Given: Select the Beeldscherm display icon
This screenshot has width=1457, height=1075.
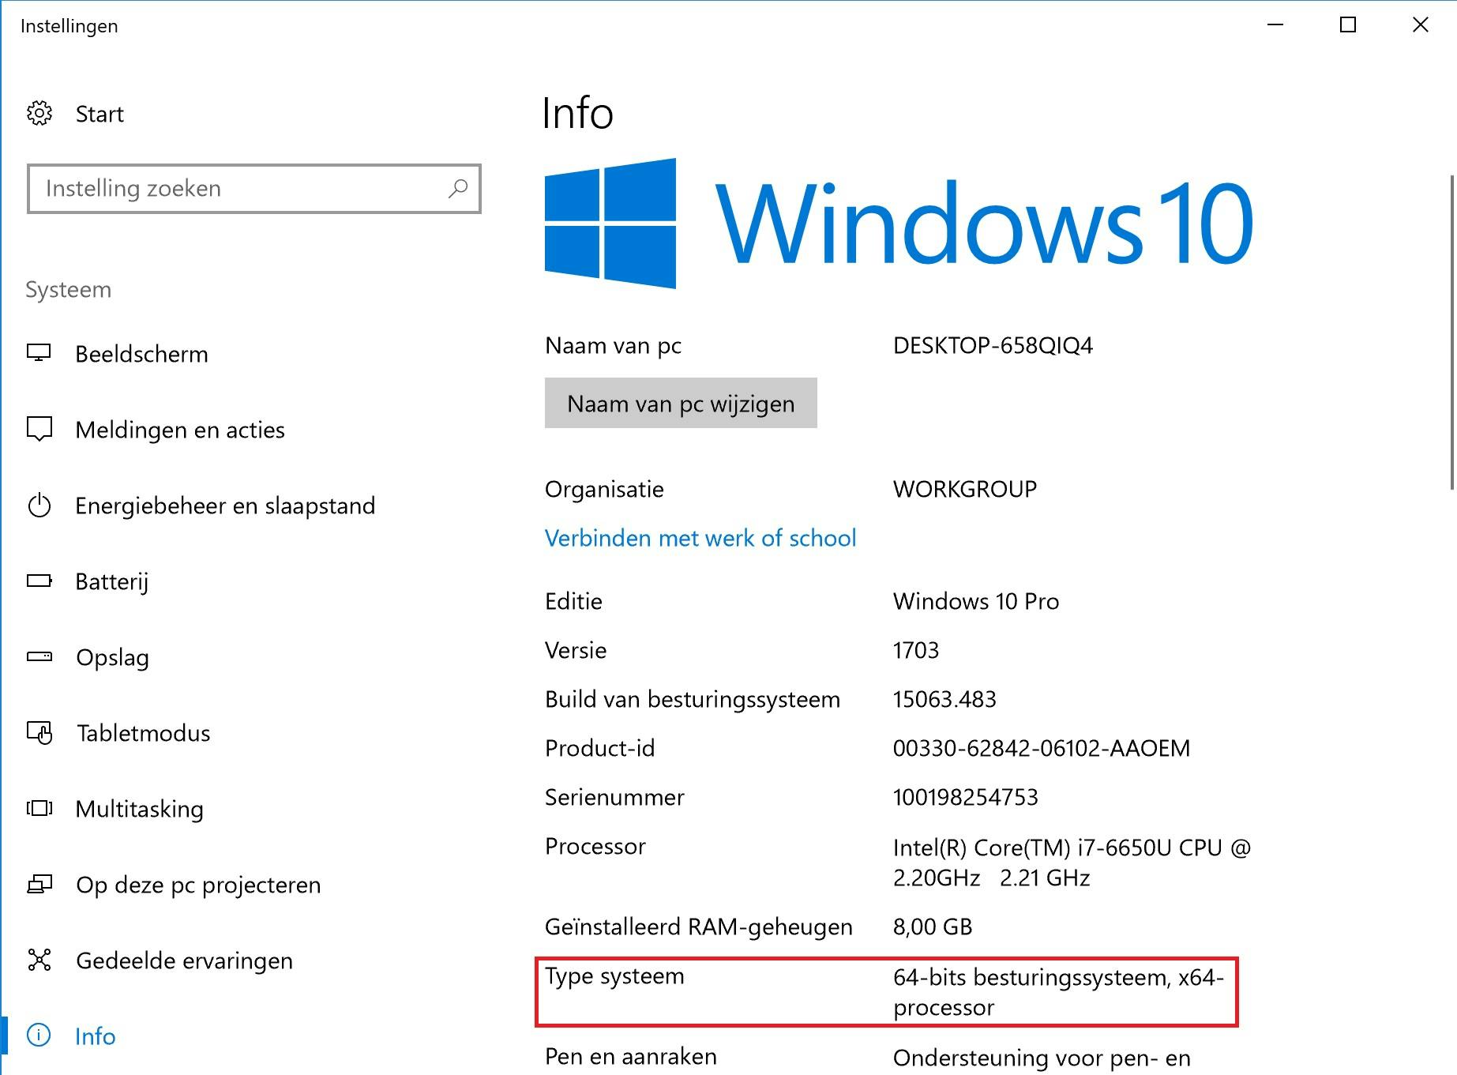Looking at the screenshot, I should 40,353.
